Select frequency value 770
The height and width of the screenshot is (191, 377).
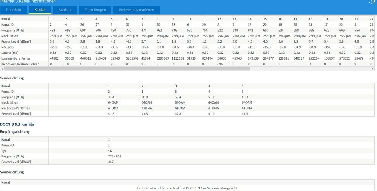[x=129, y=30]
